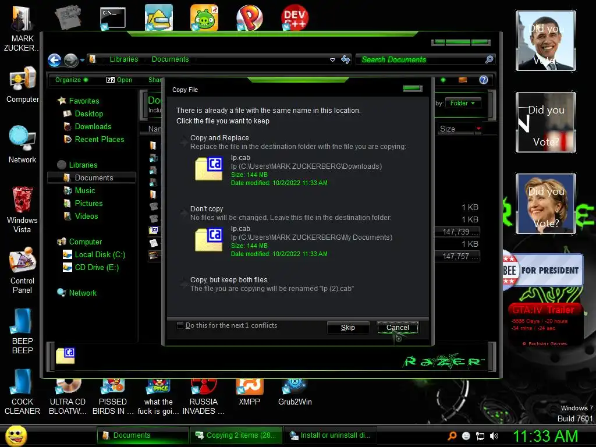The image size is (596, 447).
Task: Open the address bar history dropdown arrow
Action: [332, 60]
